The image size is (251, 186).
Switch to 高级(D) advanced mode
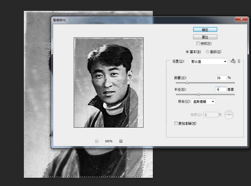pyautogui.click(x=207, y=52)
